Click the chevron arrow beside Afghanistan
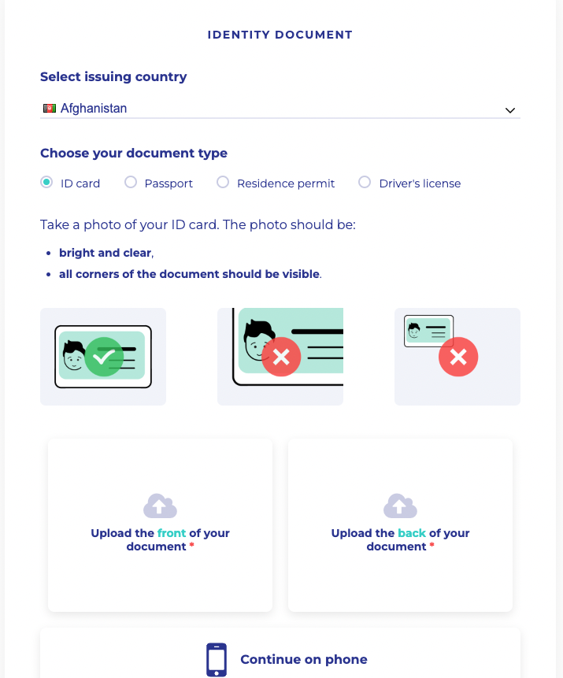 (509, 110)
